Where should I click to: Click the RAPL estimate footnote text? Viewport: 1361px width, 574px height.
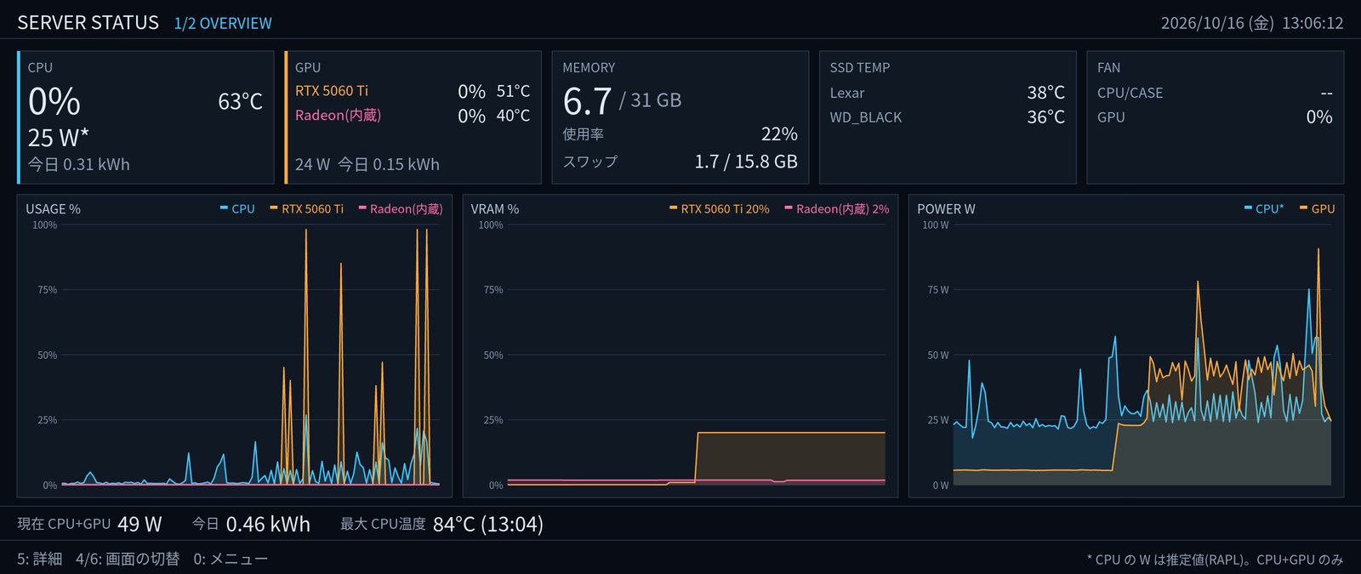tap(1215, 560)
